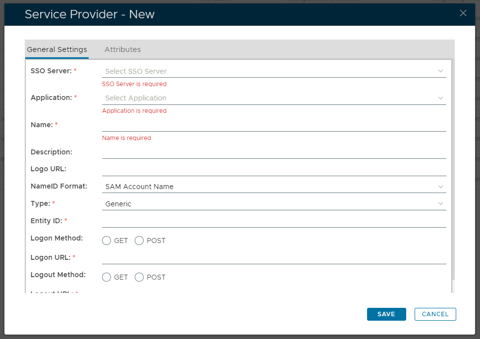Select GET for Logon Method
This screenshot has width=480, height=339.
click(x=107, y=241)
